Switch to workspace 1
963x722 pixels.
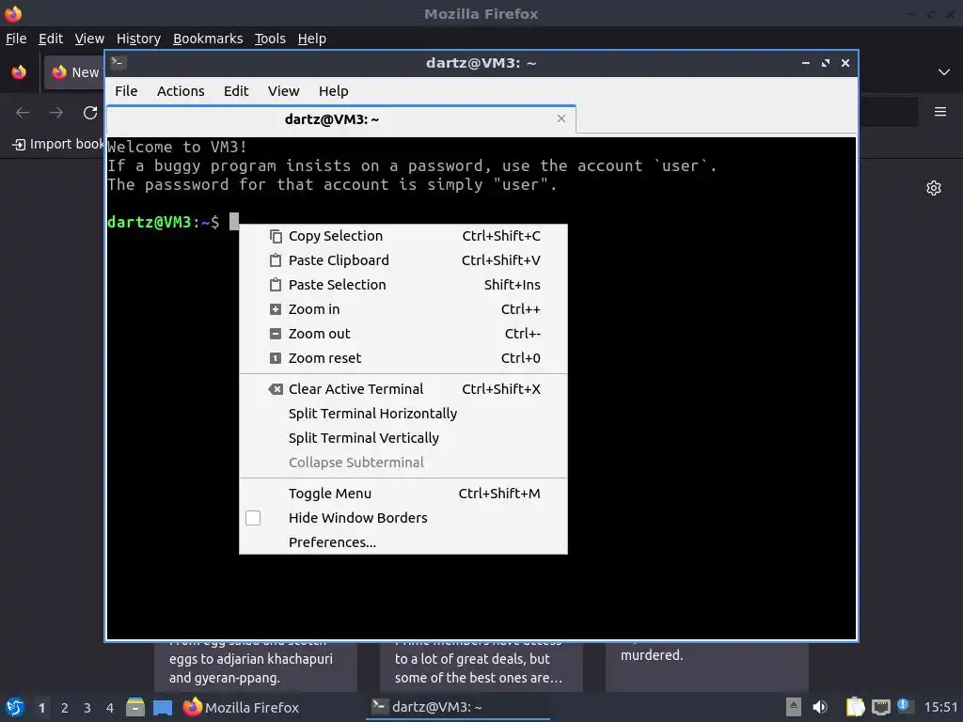(x=41, y=708)
